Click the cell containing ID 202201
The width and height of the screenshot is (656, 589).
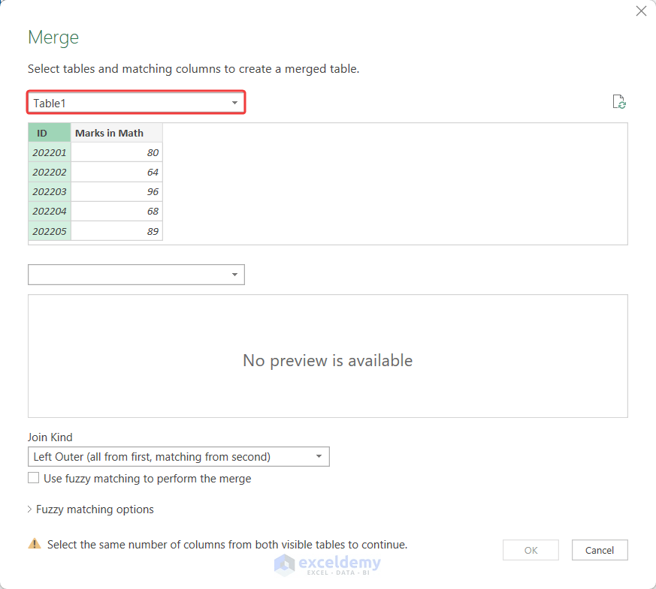click(x=49, y=152)
